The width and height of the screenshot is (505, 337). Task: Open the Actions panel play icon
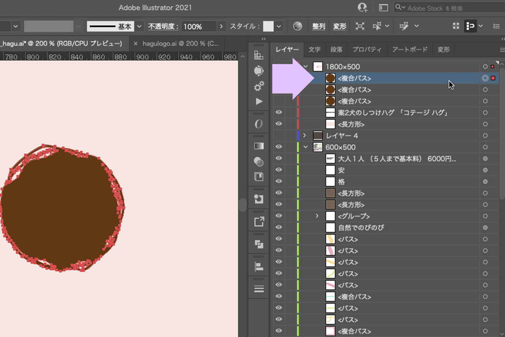pos(259,102)
